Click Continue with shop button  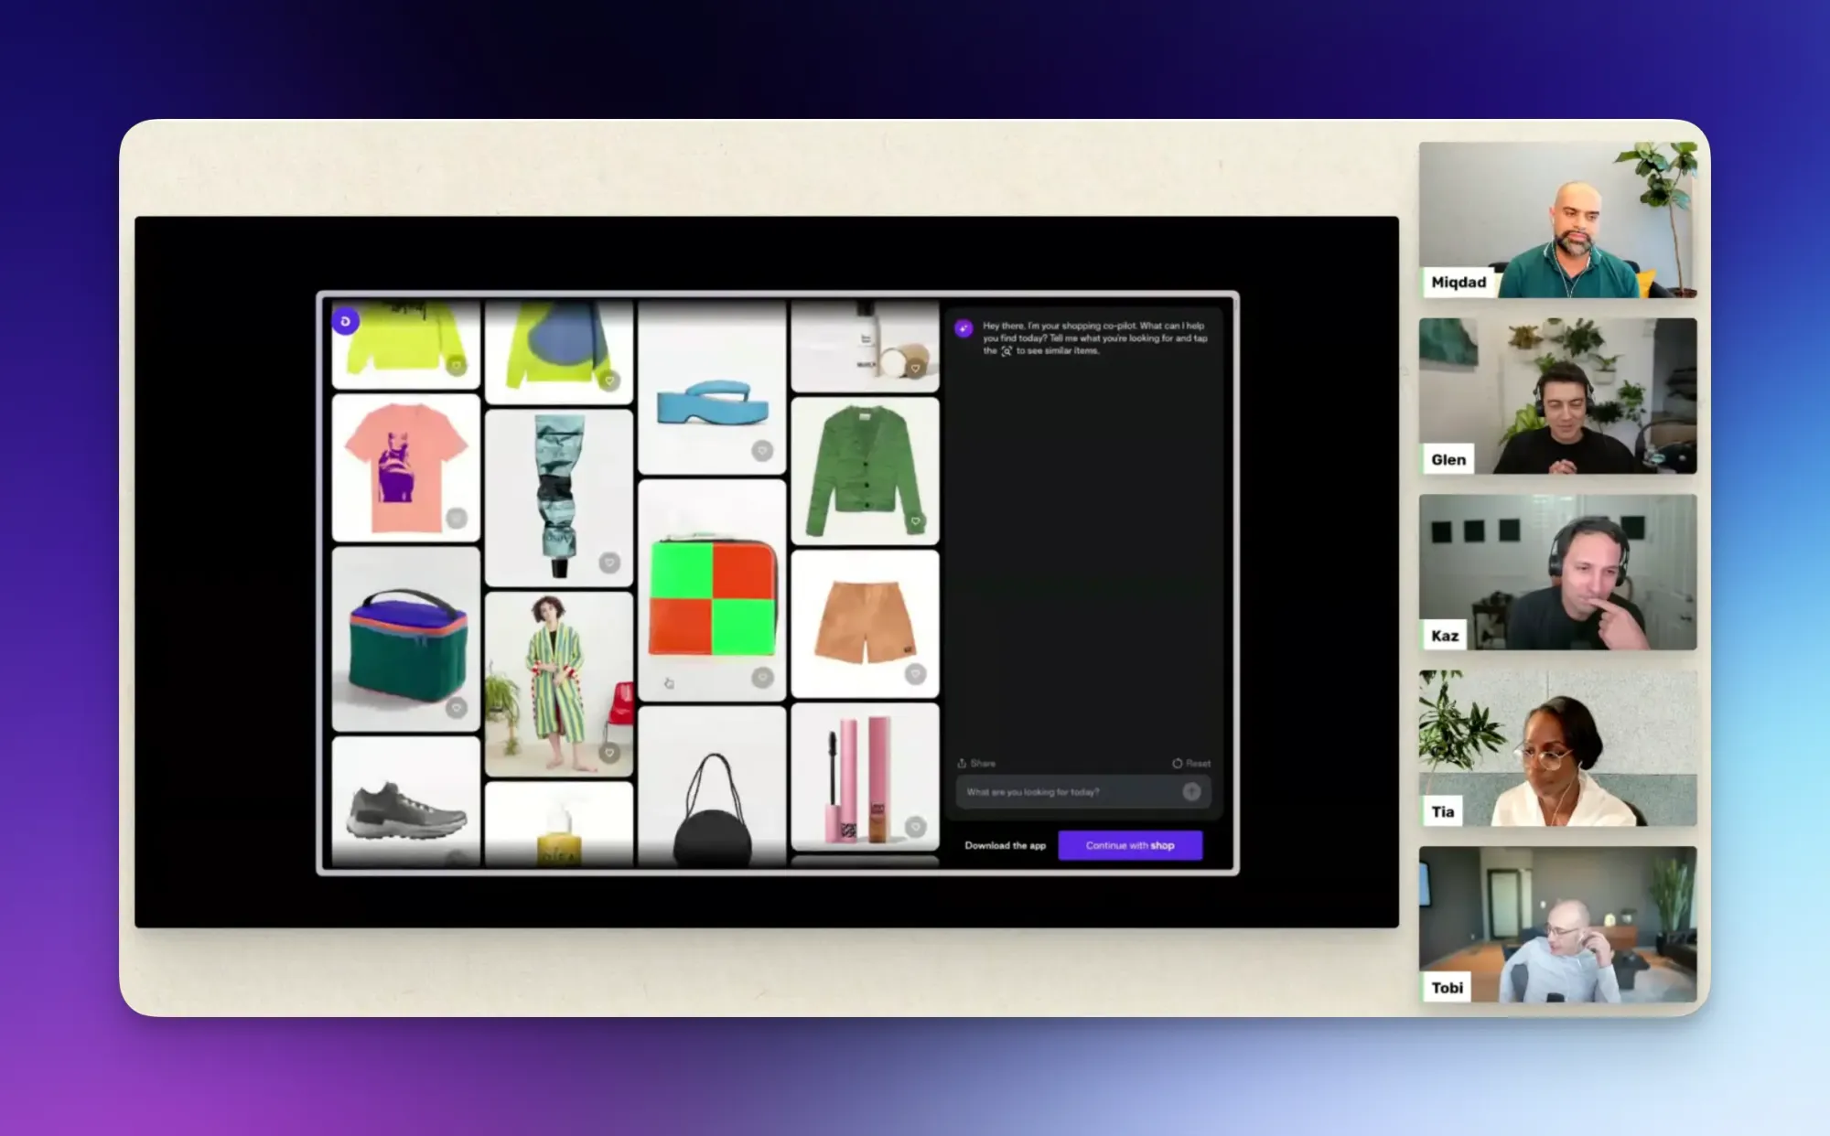[1130, 845]
